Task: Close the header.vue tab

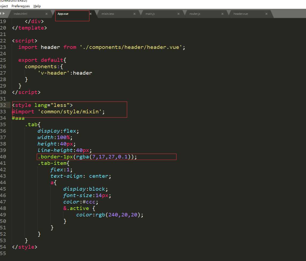Action: (266, 14)
